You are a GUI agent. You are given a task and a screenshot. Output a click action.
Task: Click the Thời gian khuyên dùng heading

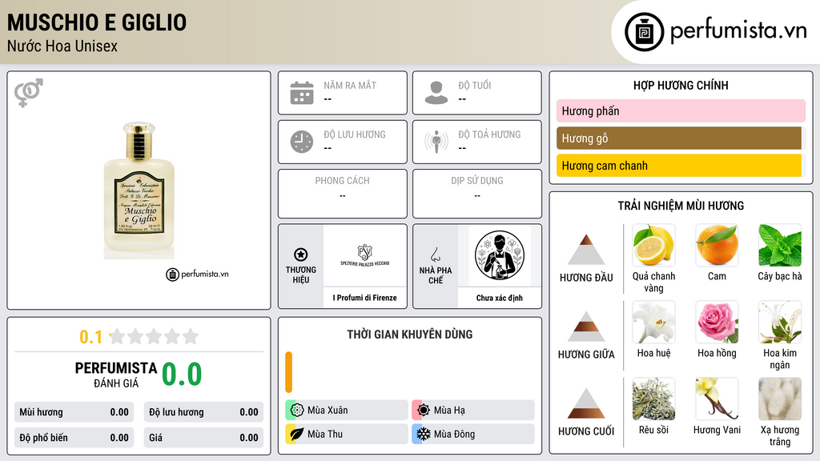click(x=410, y=334)
